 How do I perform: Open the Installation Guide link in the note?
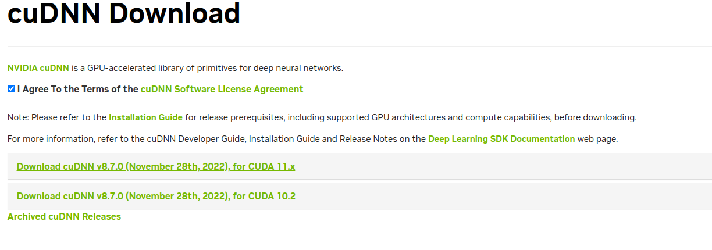[145, 117]
